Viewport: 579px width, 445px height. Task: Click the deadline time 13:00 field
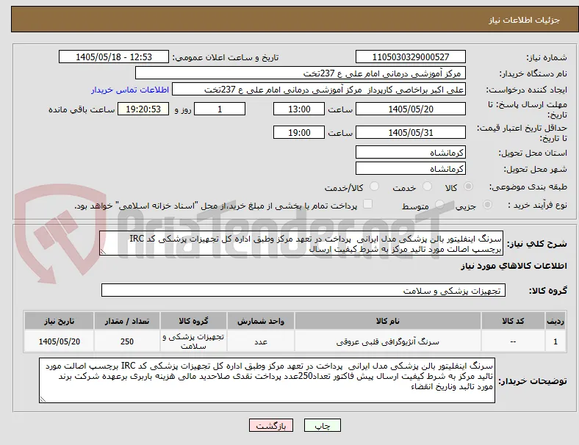click(x=299, y=109)
